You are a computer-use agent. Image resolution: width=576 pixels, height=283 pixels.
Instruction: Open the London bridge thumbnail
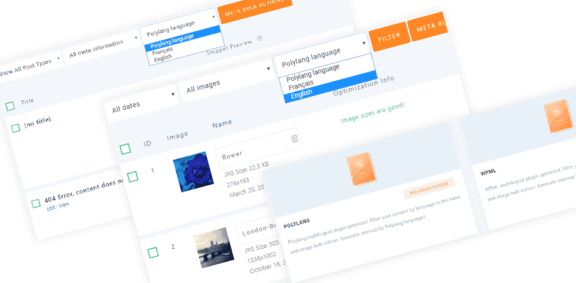pyautogui.click(x=213, y=247)
